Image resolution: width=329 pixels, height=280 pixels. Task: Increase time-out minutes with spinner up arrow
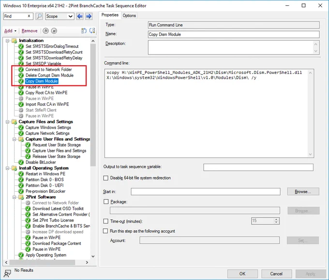276,219
